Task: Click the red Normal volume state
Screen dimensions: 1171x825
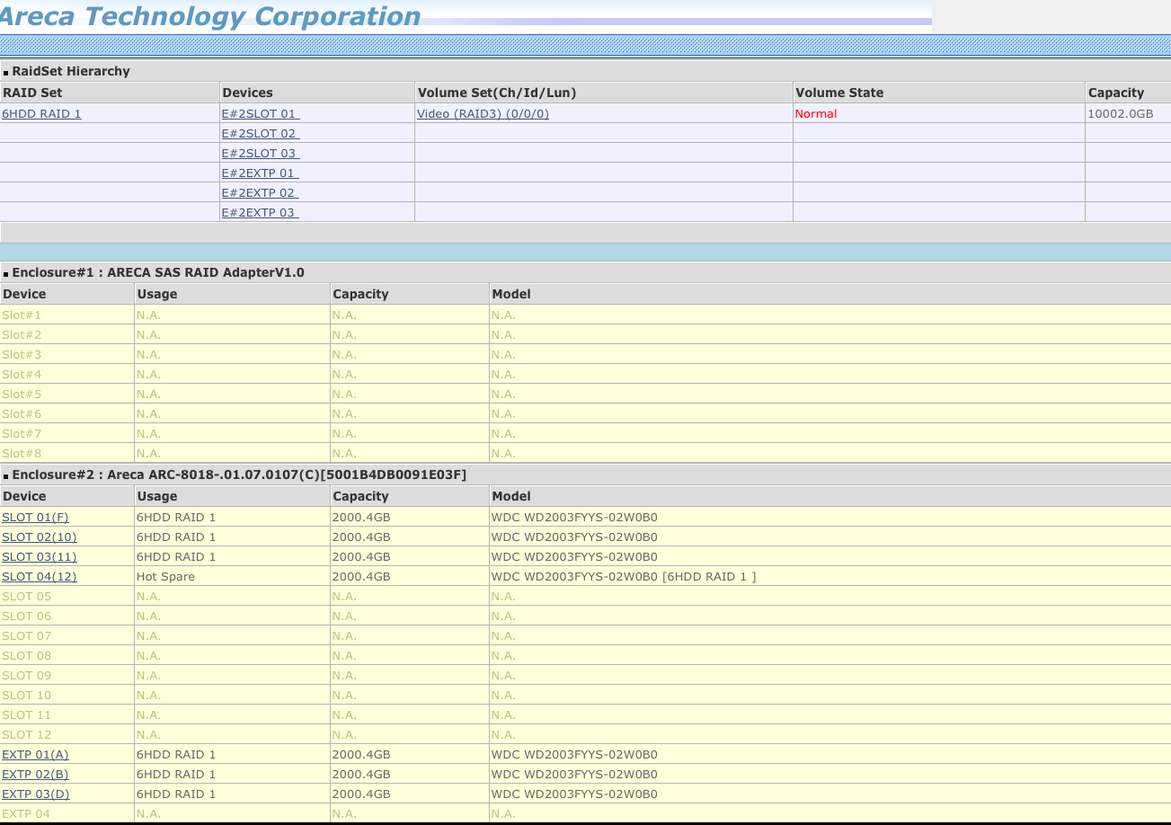Action: (816, 114)
